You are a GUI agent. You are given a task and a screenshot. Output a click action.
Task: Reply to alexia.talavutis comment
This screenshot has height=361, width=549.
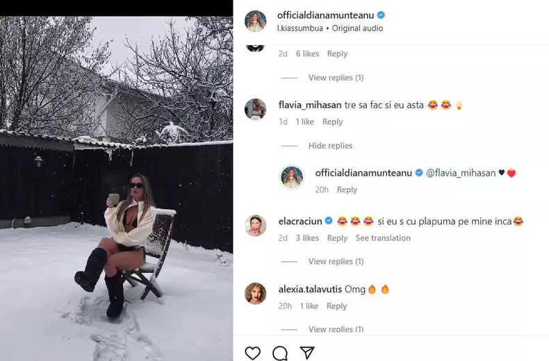pyautogui.click(x=336, y=306)
